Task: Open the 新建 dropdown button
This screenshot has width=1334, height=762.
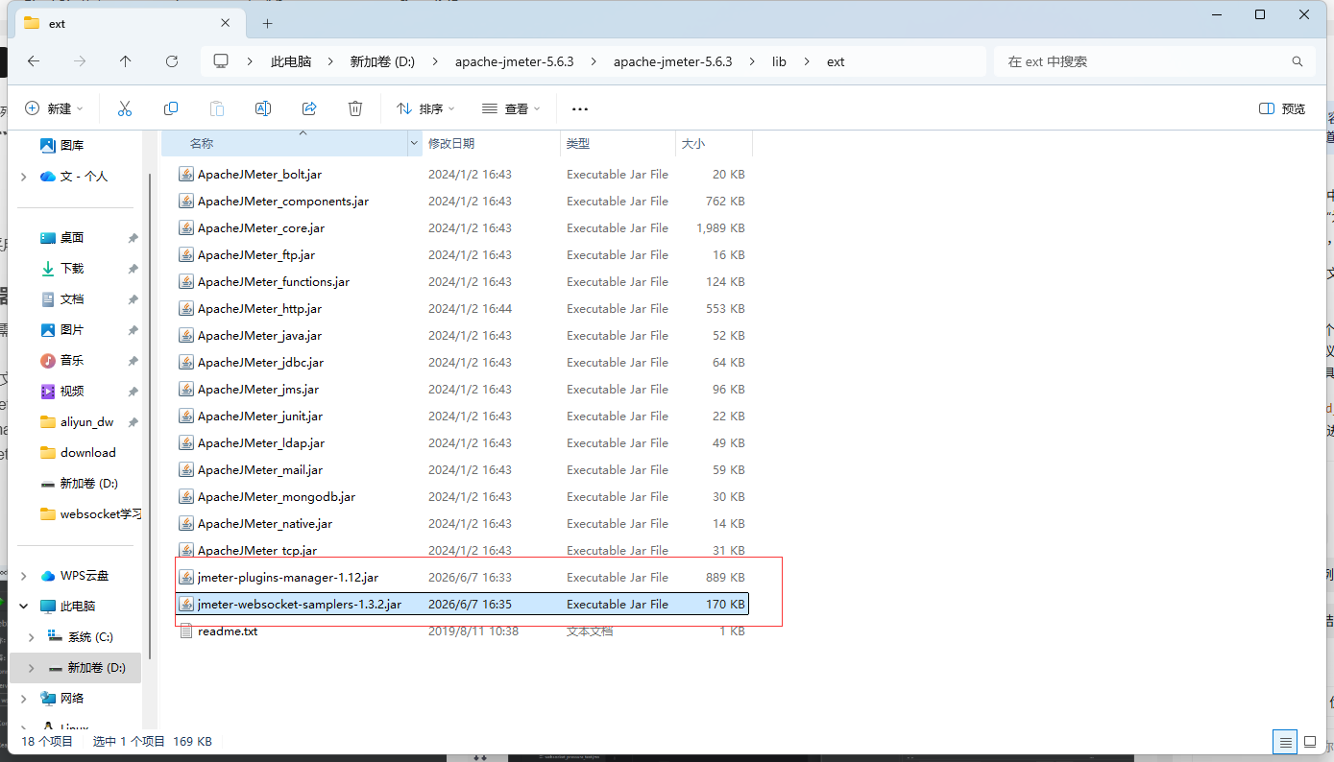Action: coord(55,108)
